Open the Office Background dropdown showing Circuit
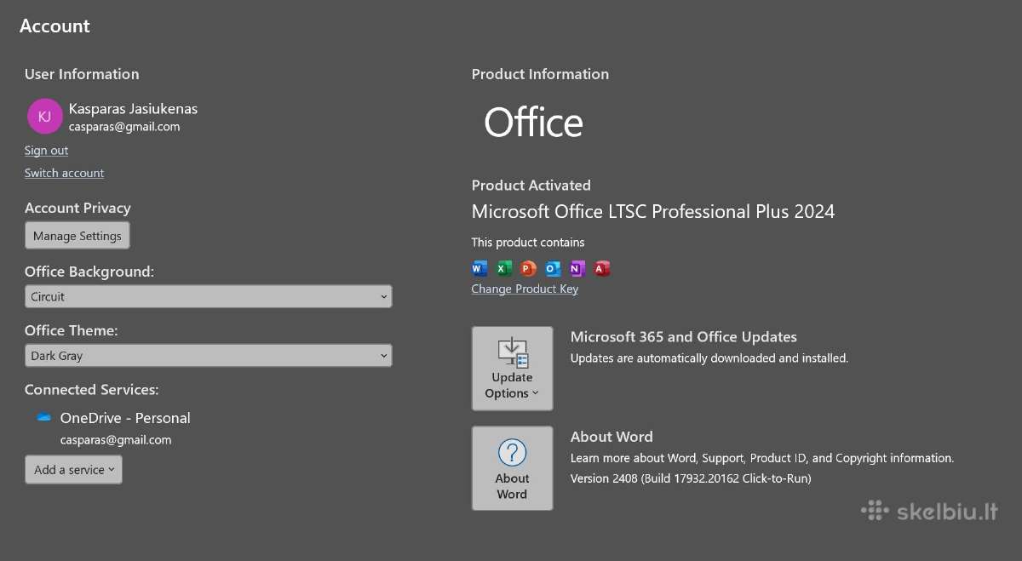 coord(209,296)
